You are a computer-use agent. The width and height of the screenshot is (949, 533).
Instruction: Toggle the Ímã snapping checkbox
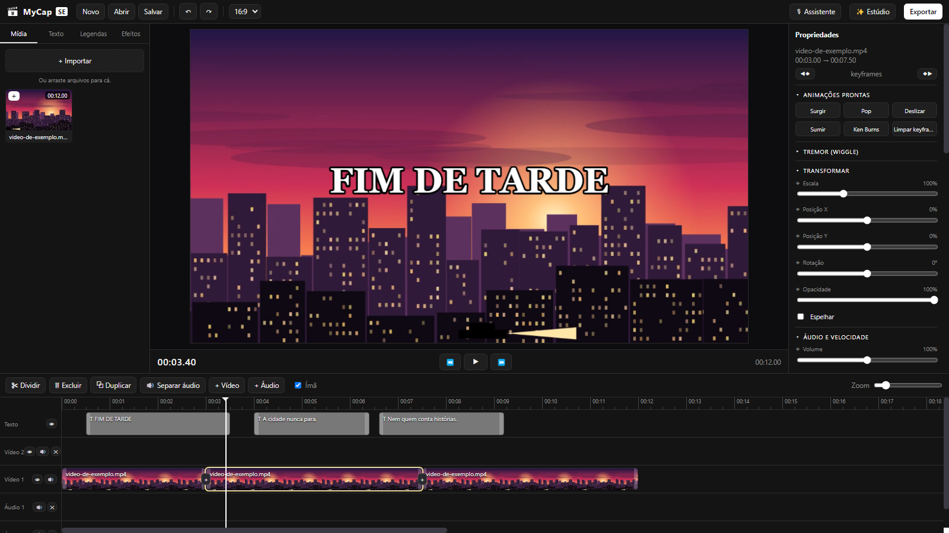click(298, 385)
